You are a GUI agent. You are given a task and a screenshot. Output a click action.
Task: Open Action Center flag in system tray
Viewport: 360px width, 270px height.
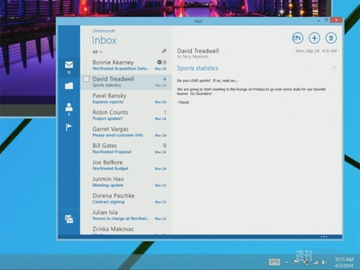[296, 262]
